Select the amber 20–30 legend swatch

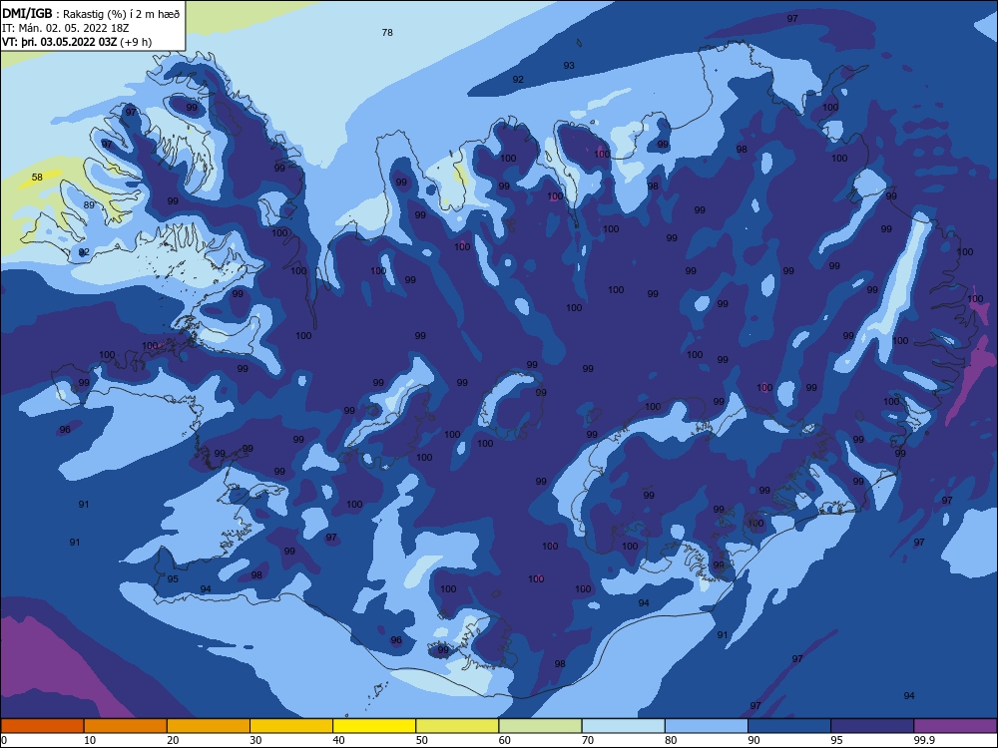click(209, 726)
